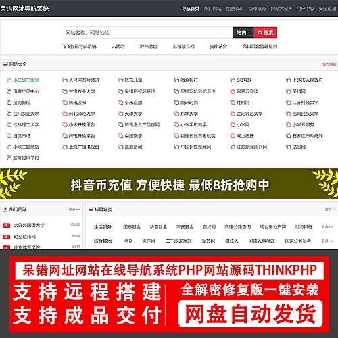Screen dimensions: 338x338
Task: Click the 呆错网址导航系统 site title
Action: tap(24, 9)
